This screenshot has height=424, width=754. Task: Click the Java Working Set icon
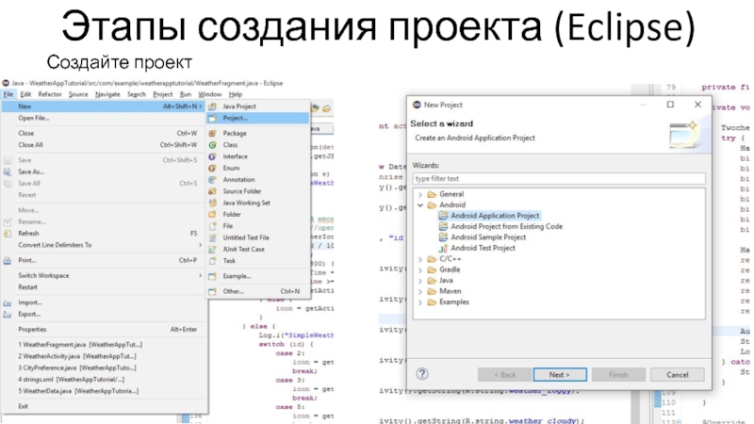(212, 203)
